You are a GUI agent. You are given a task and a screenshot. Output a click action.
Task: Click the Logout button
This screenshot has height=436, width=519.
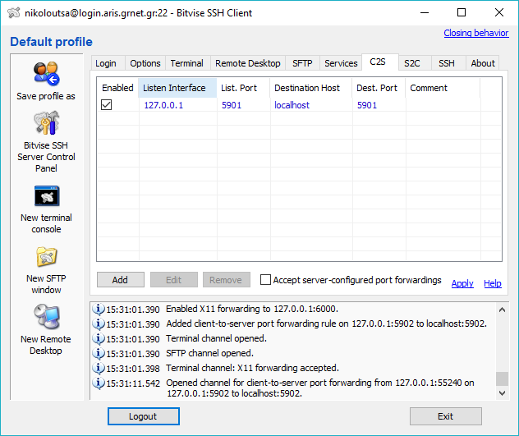143,416
